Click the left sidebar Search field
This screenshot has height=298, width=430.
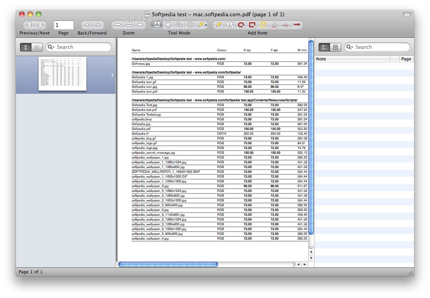click(x=79, y=47)
